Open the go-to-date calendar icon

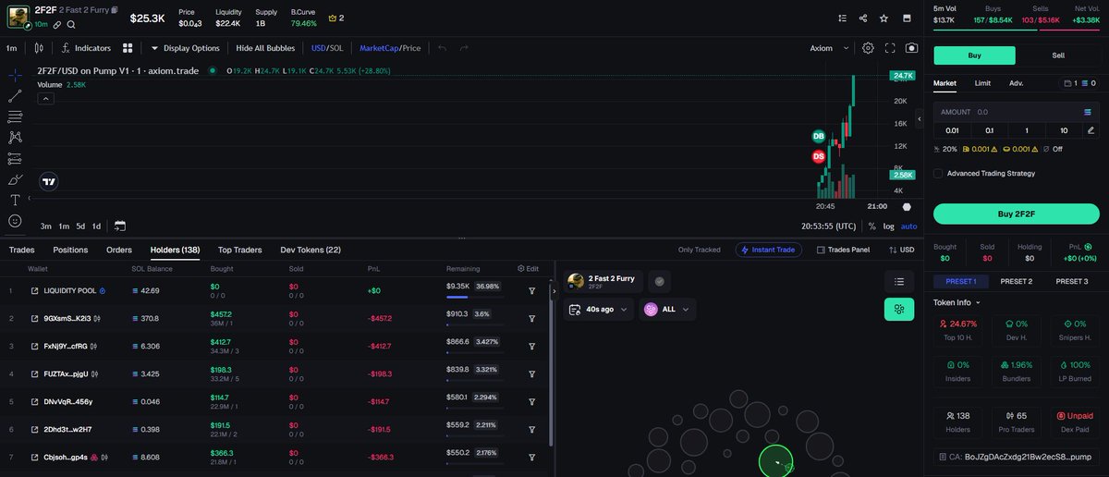(119, 226)
